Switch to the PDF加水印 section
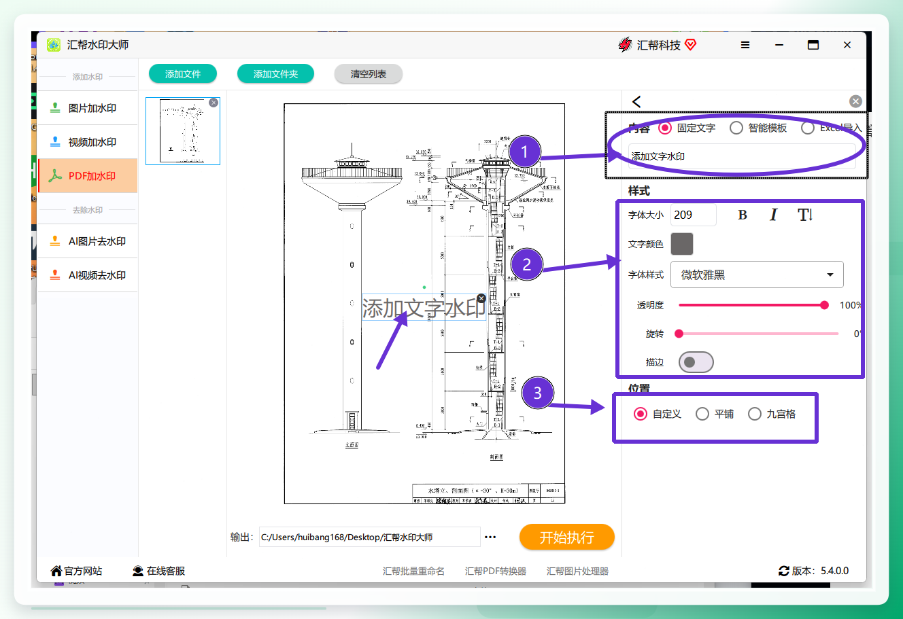This screenshot has width=903, height=619. (87, 176)
